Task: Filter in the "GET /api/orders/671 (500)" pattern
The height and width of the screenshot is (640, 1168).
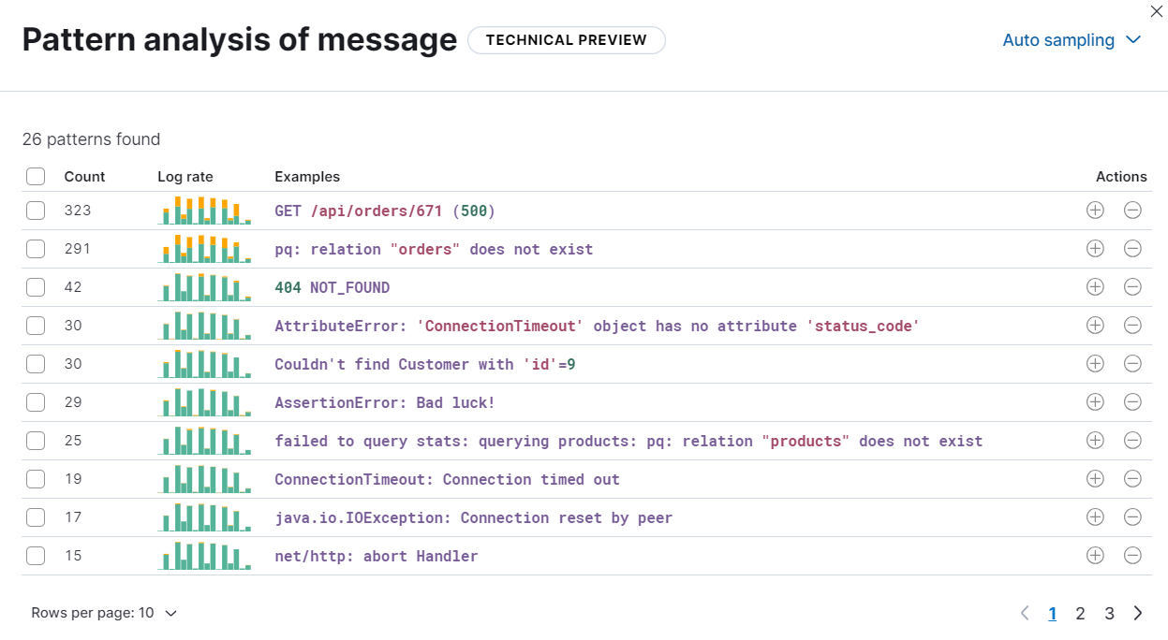Action: 1095,211
